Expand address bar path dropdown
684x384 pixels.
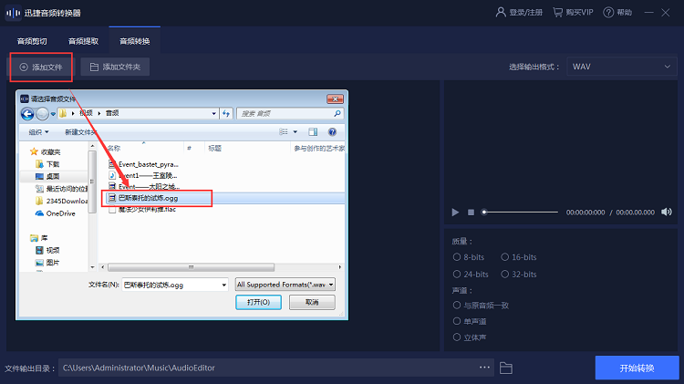[x=213, y=113]
